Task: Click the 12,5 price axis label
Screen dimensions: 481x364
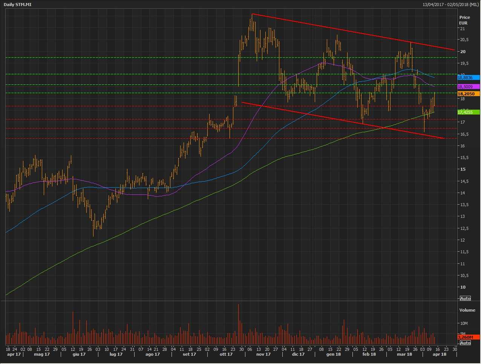Action: click(x=464, y=228)
